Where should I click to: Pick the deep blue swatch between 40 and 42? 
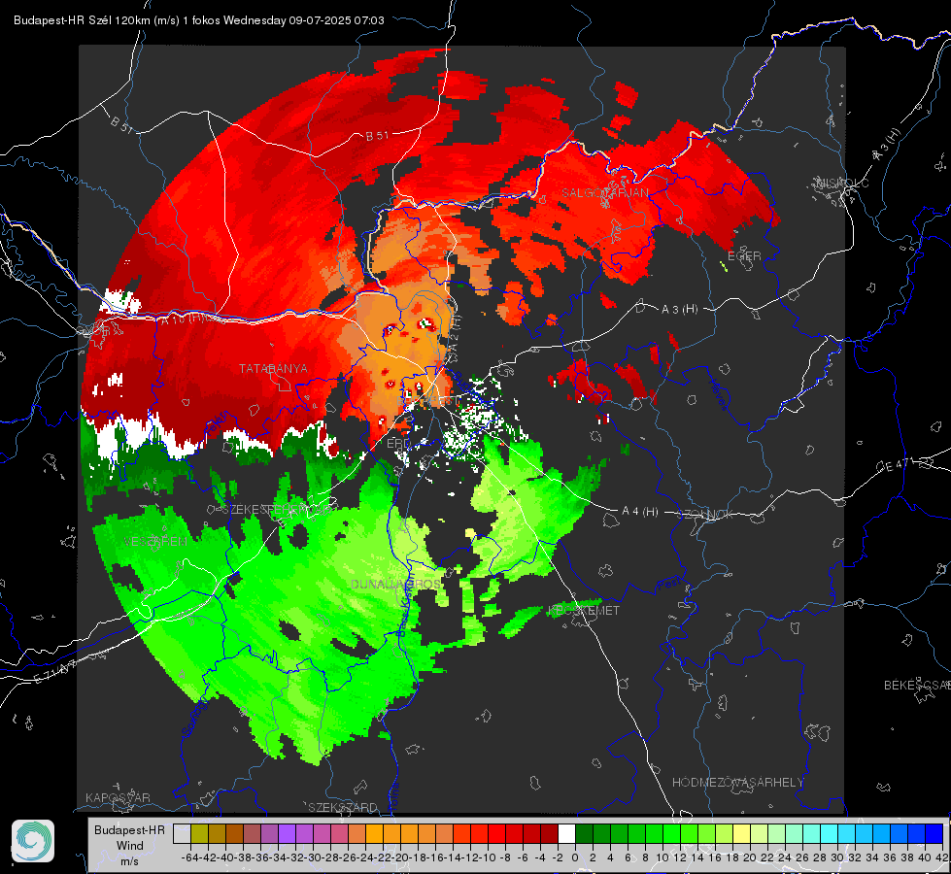(x=934, y=833)
